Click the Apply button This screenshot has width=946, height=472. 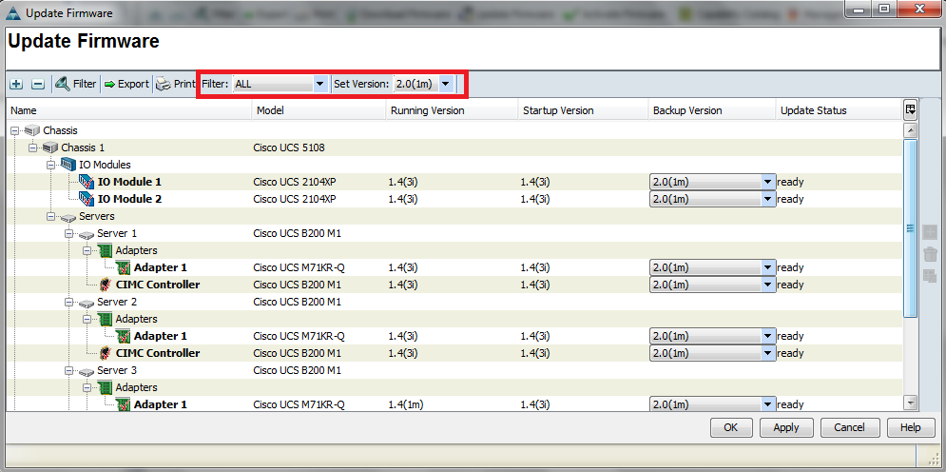pos(785,428)
